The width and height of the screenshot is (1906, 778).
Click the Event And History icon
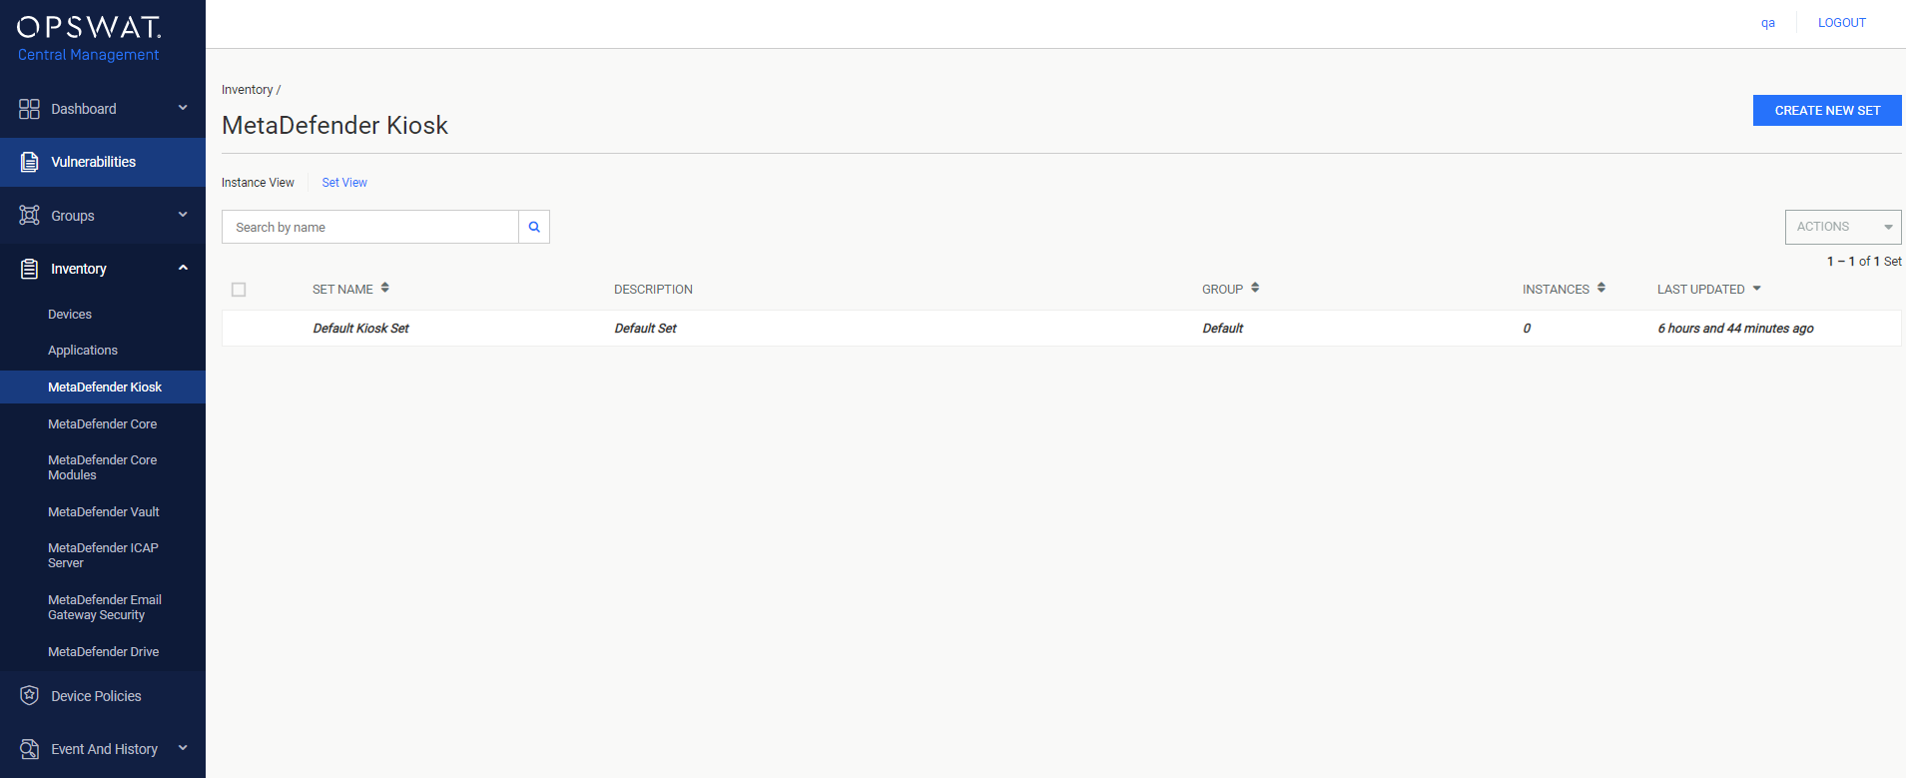[x=29, y=749]
